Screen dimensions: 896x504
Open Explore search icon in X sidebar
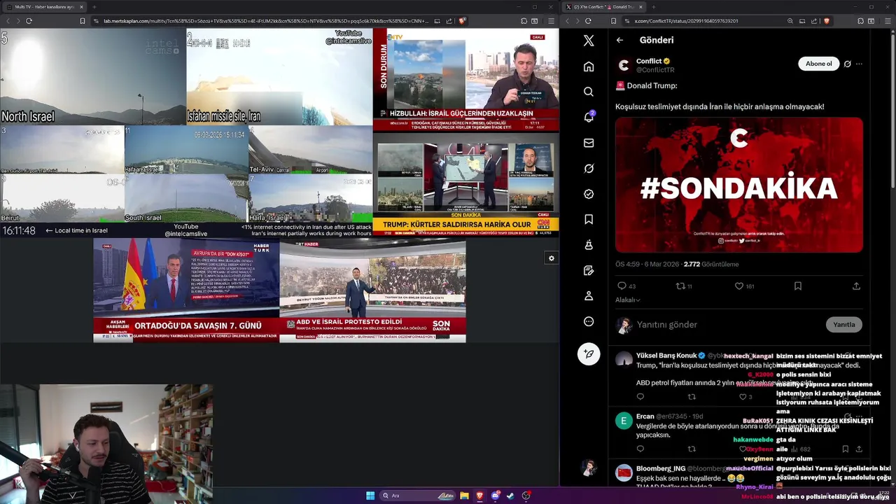tap(589, 92)
